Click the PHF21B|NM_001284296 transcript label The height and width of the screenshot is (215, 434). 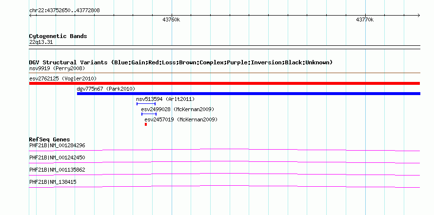pyautogui.click(x=57, y=146)
